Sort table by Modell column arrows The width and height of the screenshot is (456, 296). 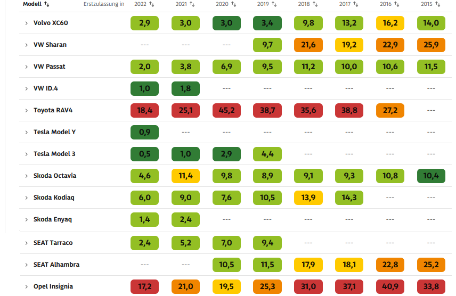point(47,4)
